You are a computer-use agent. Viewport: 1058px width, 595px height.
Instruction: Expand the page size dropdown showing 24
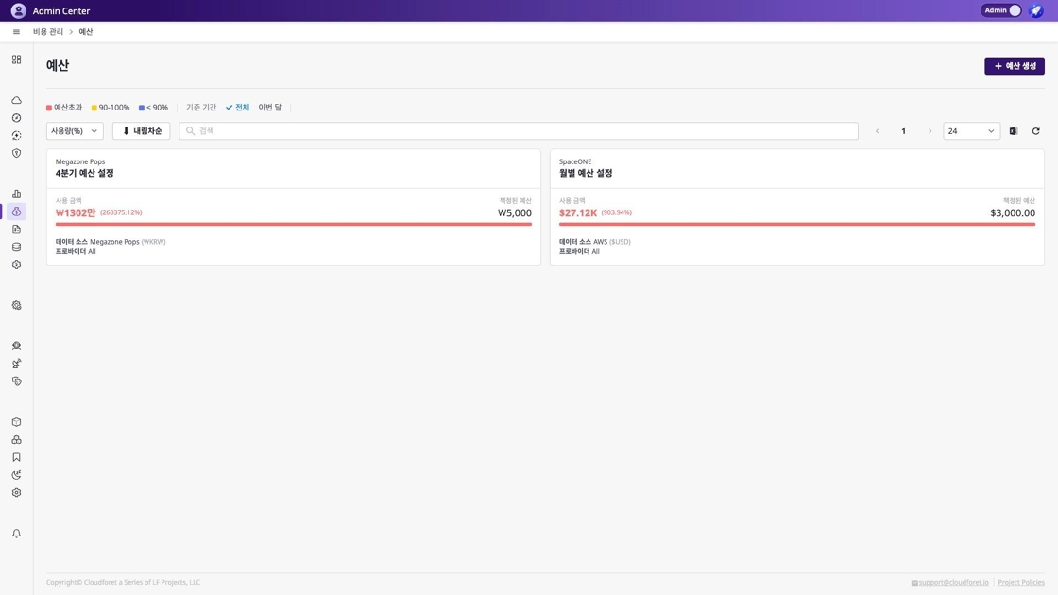(x=971, y=131)
